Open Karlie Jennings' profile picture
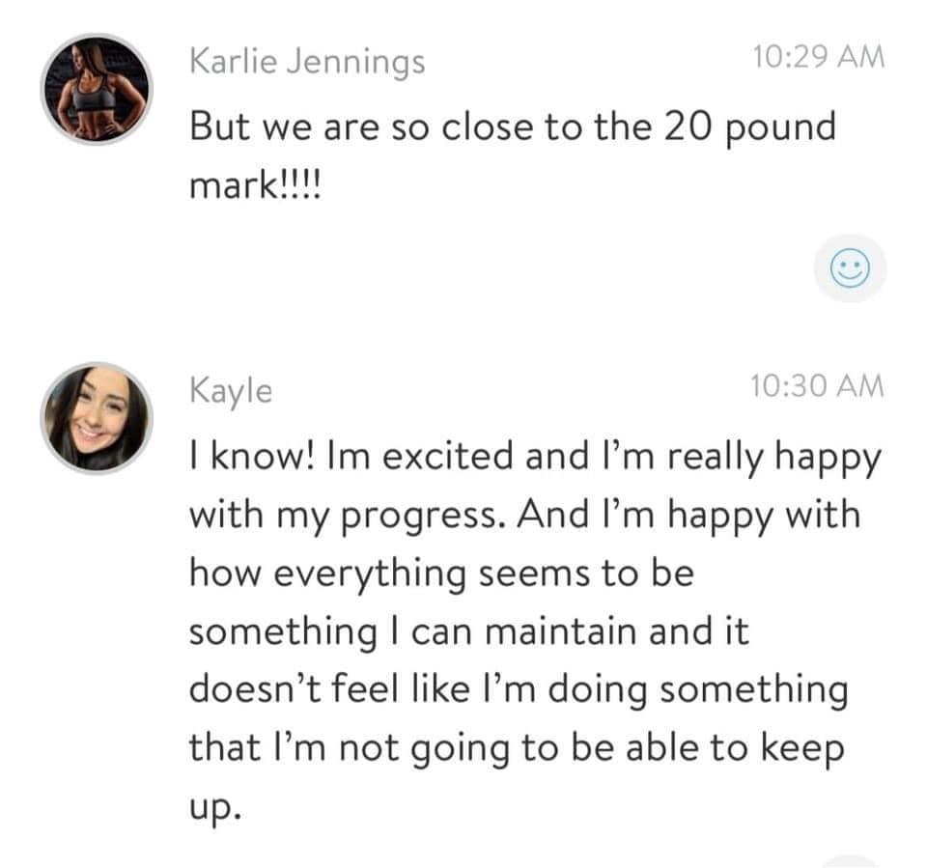 (x=97, y=89)
